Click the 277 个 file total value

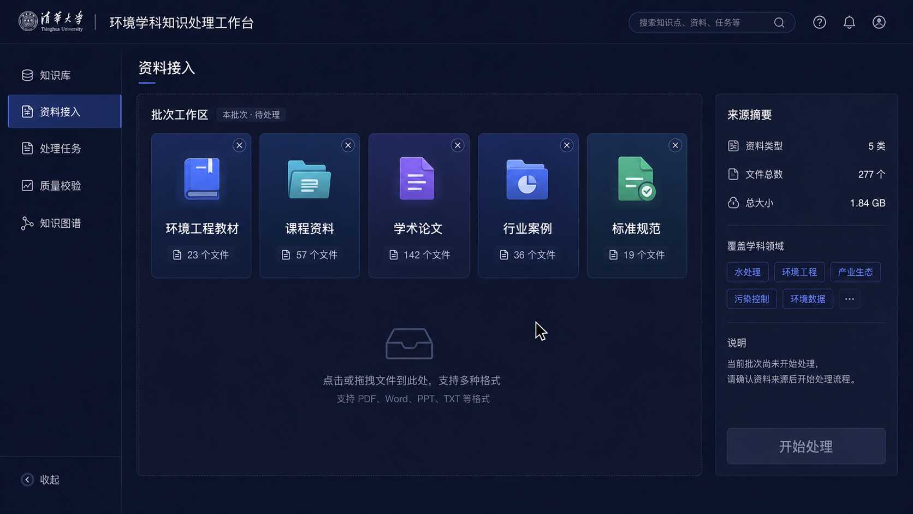[x=871, y=175]
